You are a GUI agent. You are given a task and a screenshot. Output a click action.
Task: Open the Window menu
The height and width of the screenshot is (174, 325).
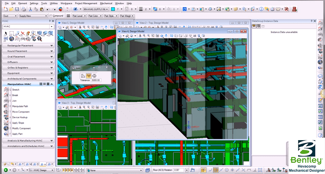pos(119,3)
